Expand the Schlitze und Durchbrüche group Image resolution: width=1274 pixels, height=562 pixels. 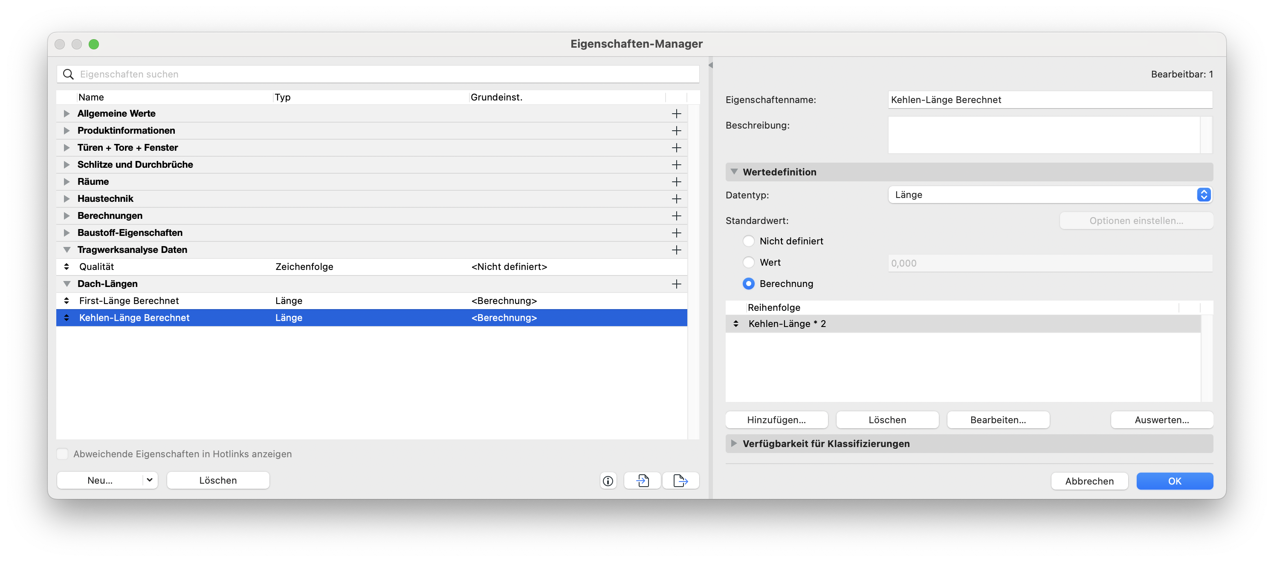click(66, 164)
